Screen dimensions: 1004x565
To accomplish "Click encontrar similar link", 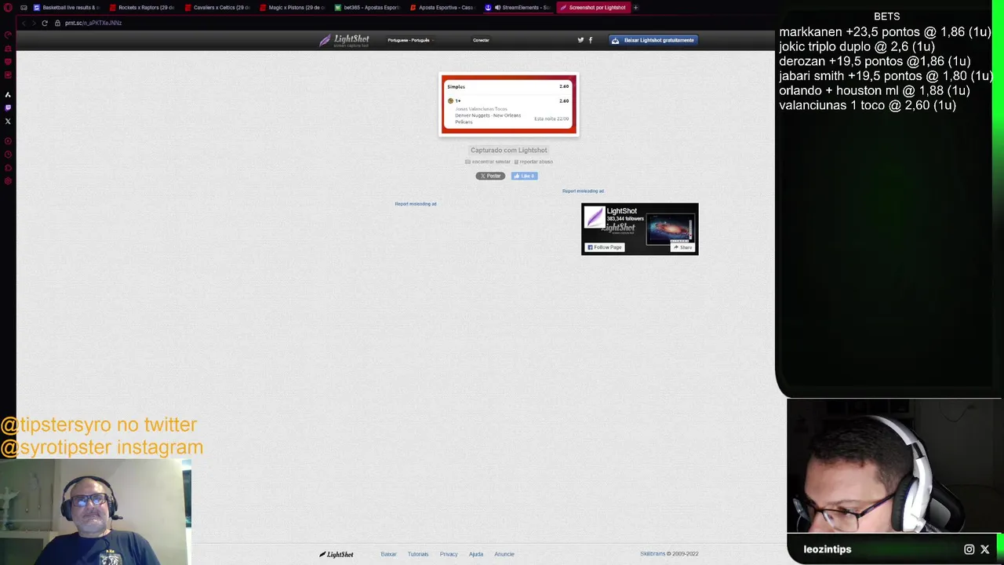I will pyautogui.click(x=488, y=162).
